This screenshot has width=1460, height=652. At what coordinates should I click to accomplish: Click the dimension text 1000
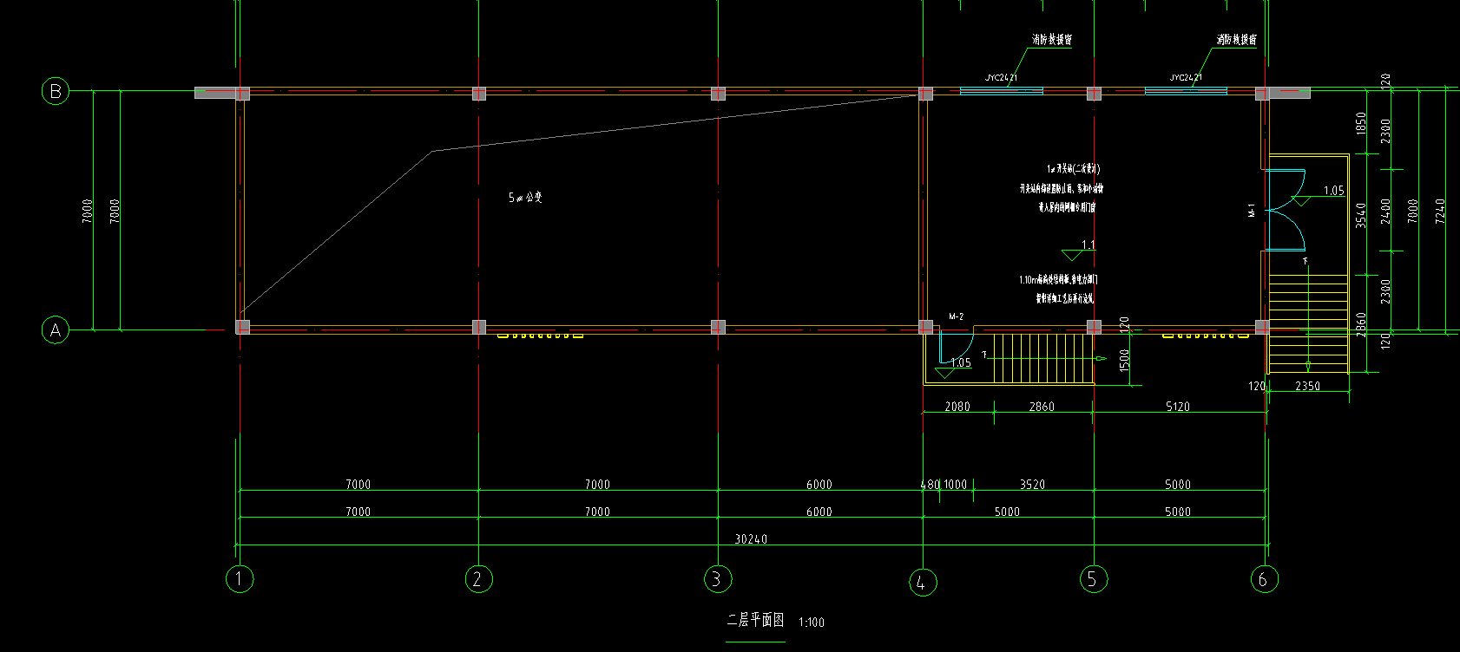(955, 484)
